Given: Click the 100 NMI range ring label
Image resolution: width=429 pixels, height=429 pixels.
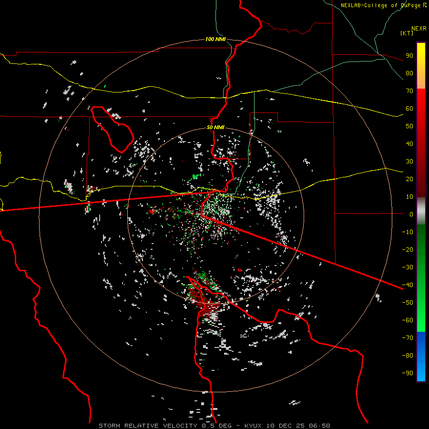Looking at the screenshot, I should pyautogui.click(x=215, y=39).
